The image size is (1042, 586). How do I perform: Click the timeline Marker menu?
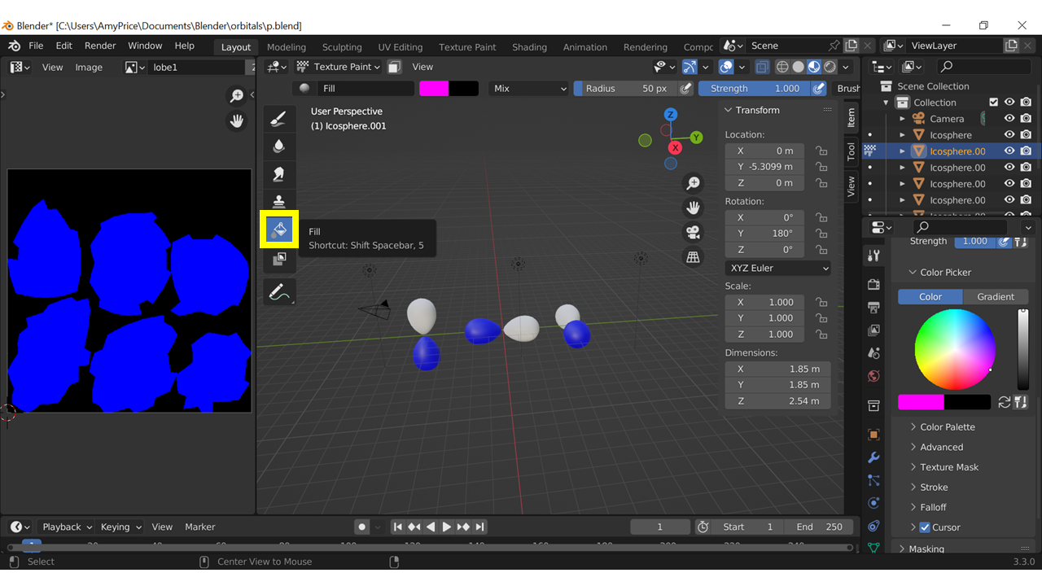pos(199,527)
